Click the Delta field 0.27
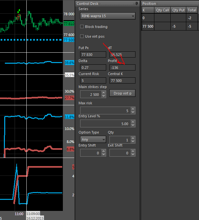Image resolution: width=199 pixels, height=220 pixels. 93,68
